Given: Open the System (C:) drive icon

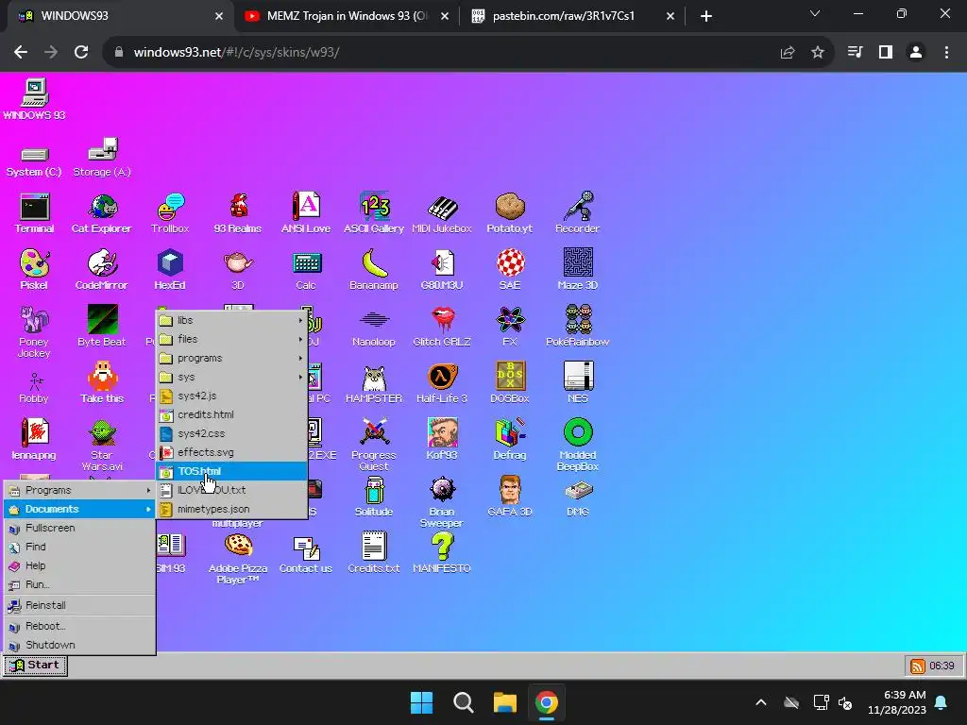Looking at the screenshot, I should (35, 161).
